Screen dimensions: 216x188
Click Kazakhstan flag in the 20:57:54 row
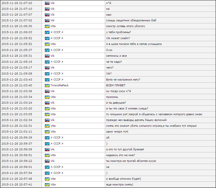click(47, 173)
